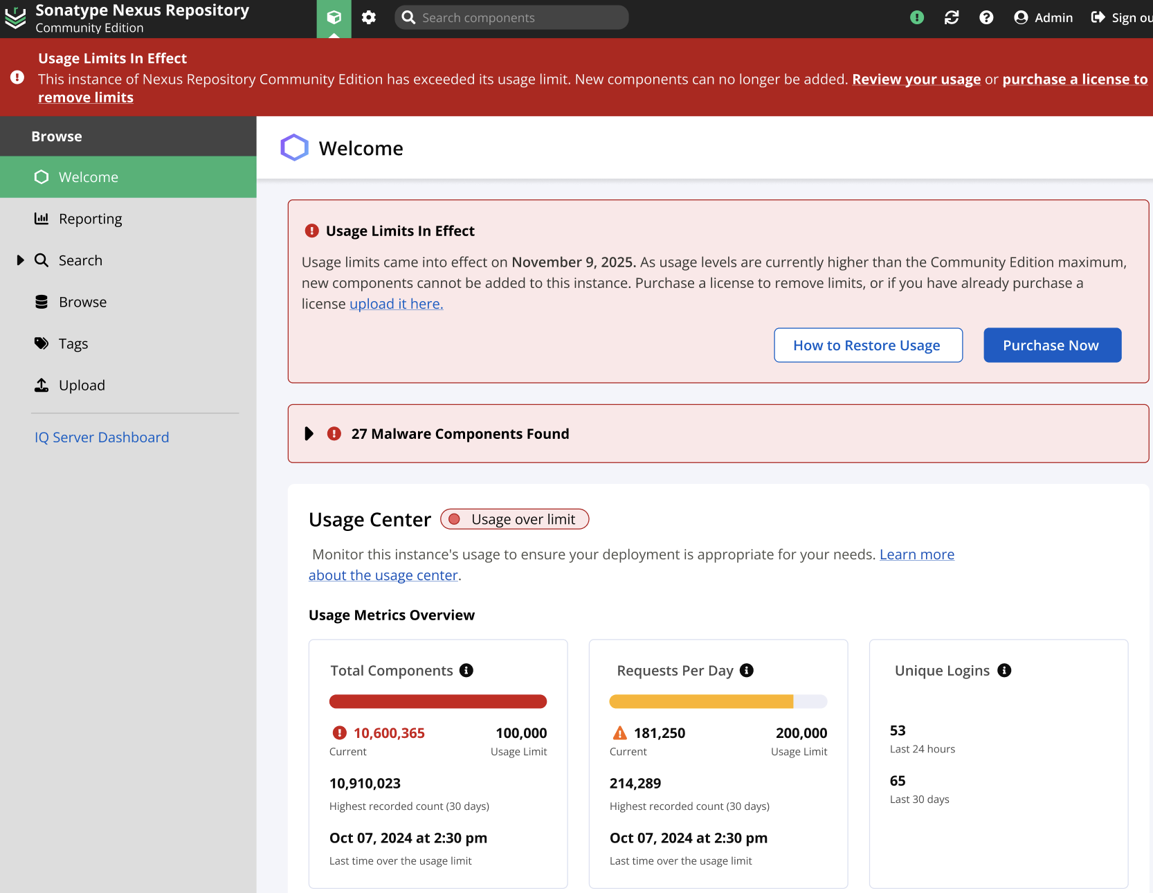Image resolution: width=1153 pixels, height=893 pixels.
Task: Click the Admin user account icon
Action: click(1021, 18)
